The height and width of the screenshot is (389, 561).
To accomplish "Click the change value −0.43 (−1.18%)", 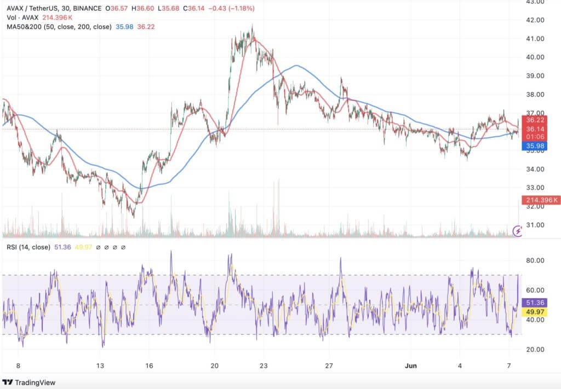I will click(x=232, y=8).
